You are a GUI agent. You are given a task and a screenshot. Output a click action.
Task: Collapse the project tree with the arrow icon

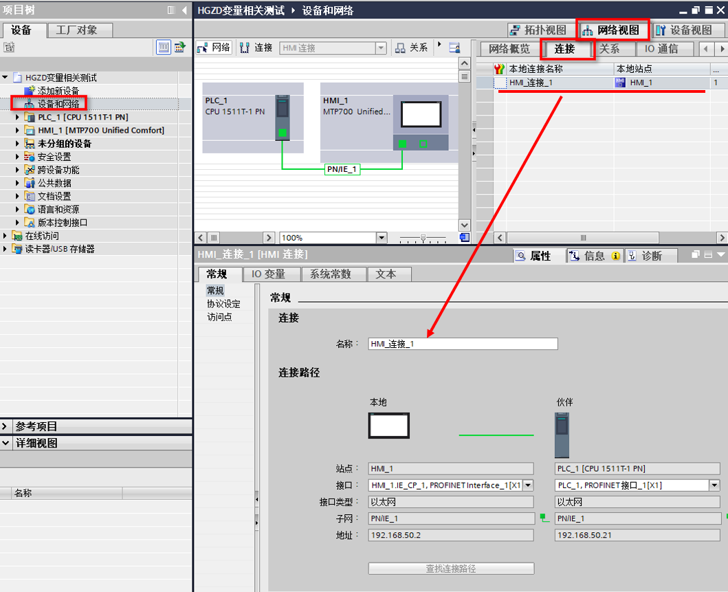(184, 10)
